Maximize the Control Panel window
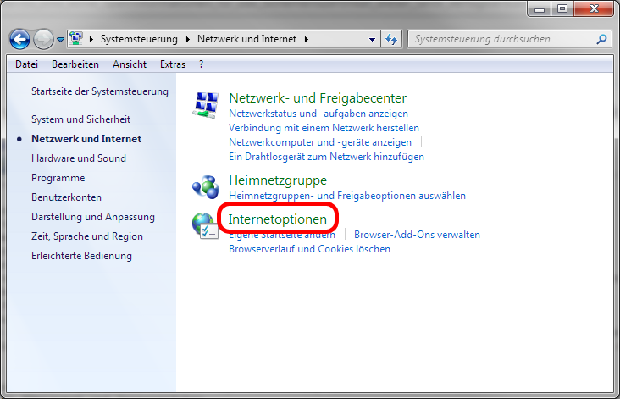The width and height of the screenshot is (620, 399). click(x=562, y=9)
